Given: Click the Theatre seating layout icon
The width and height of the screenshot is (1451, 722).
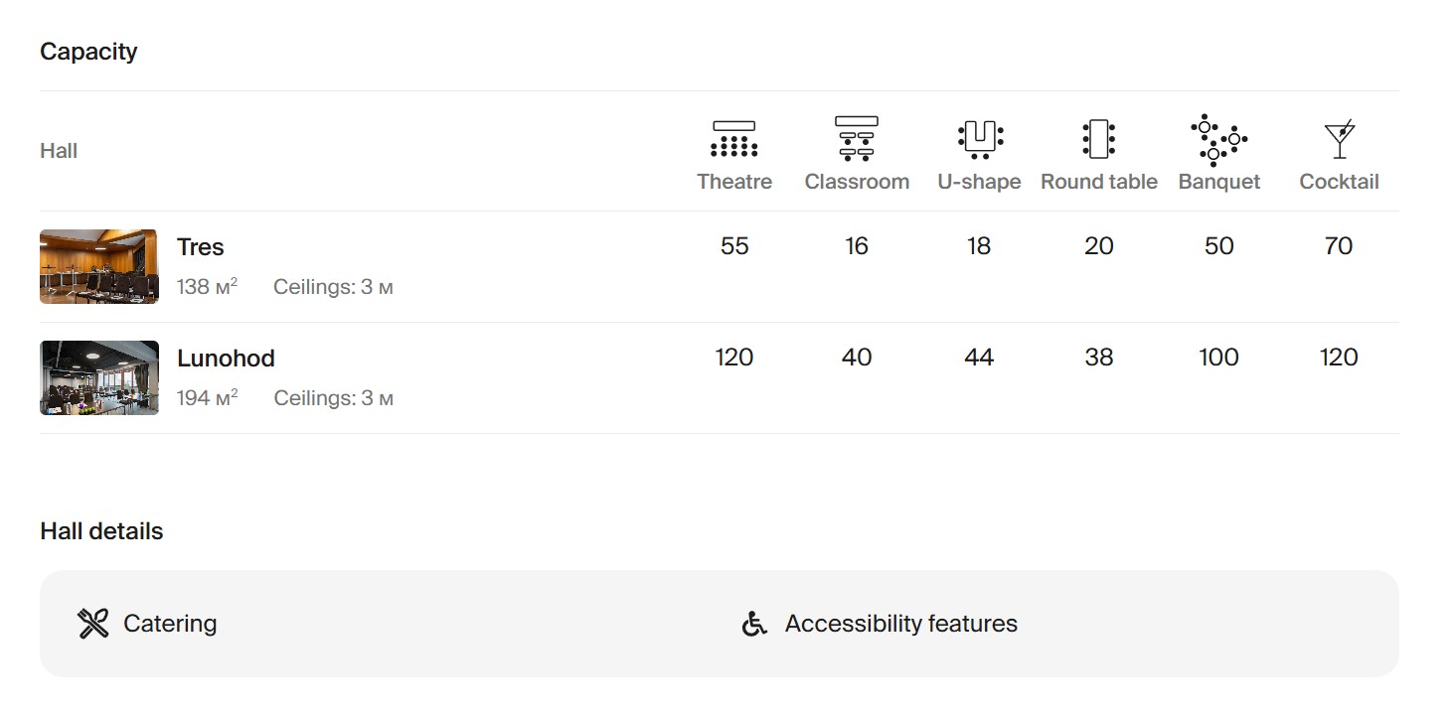Looking at the screenshot, I should coord(733,139).
